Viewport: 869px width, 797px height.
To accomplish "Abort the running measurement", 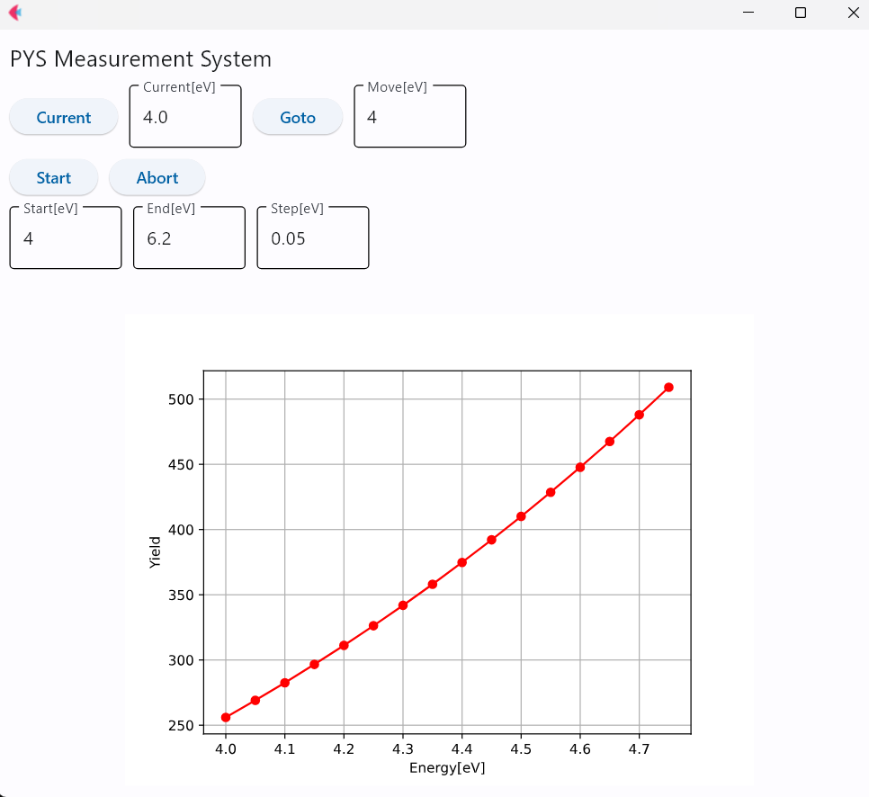I will click(157, 177).
